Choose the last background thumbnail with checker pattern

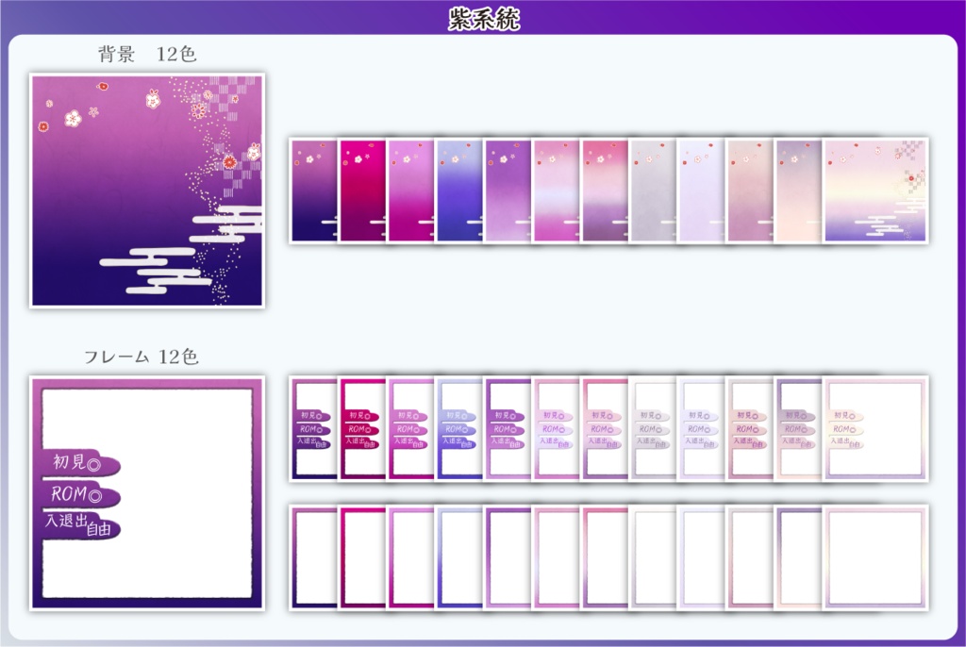875,191
